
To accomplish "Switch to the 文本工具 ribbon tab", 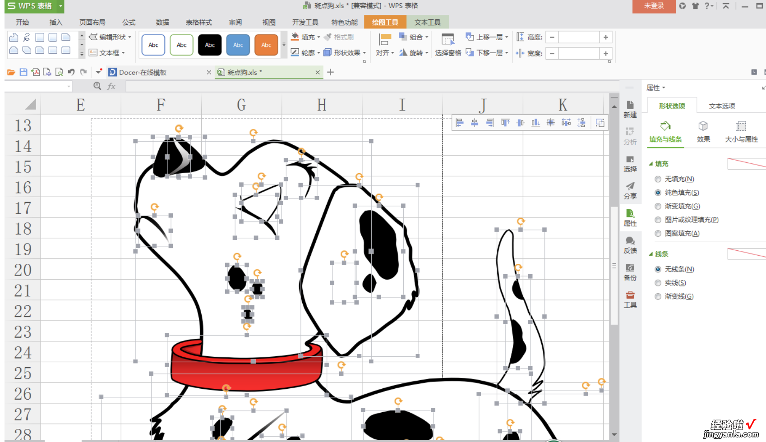I will pyautogui.click(x=428, y=22).
